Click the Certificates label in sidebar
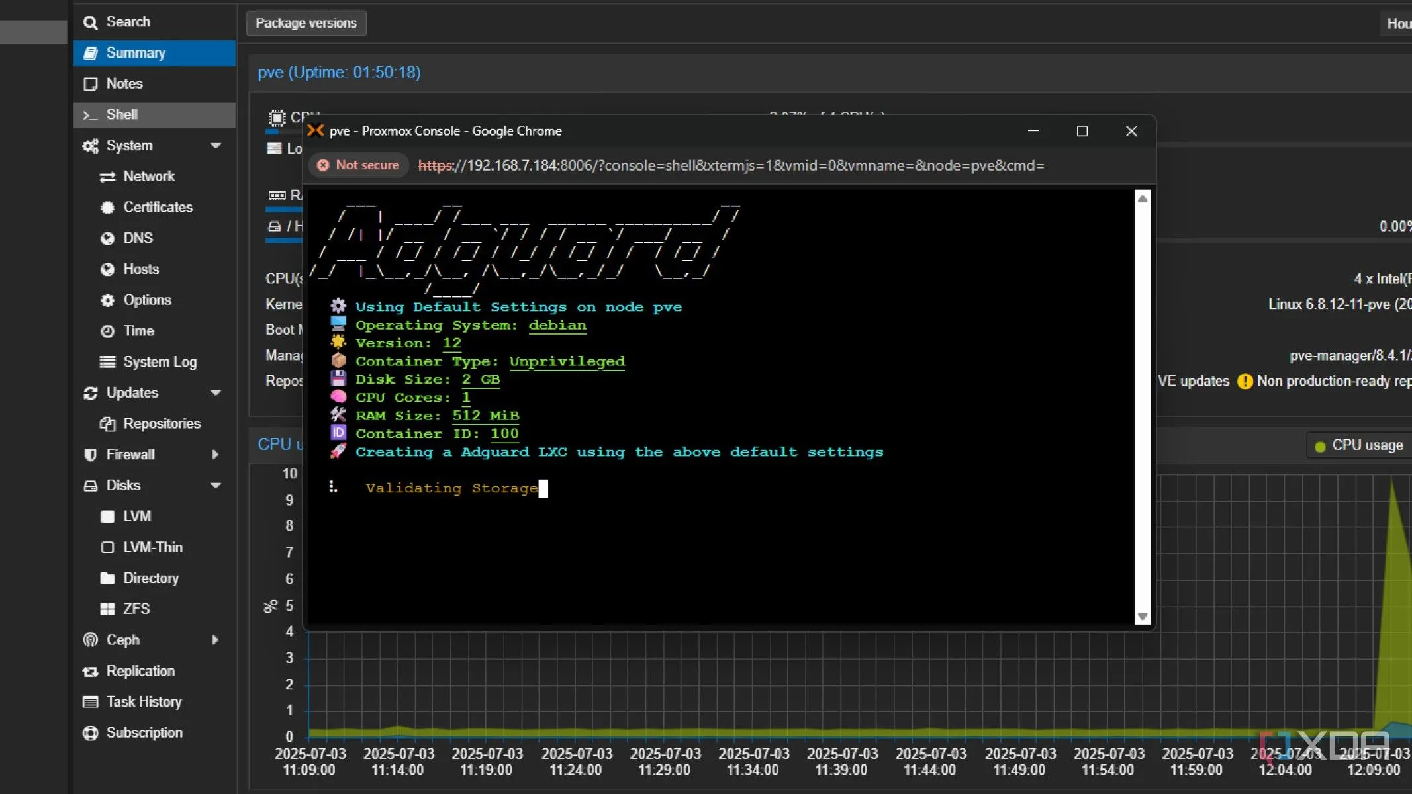This screenshot has width=1412, height=794. pyautogui.click(x=158, y=208)
